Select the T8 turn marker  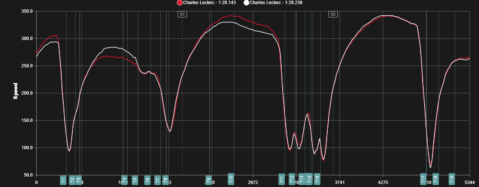(166, 180)
